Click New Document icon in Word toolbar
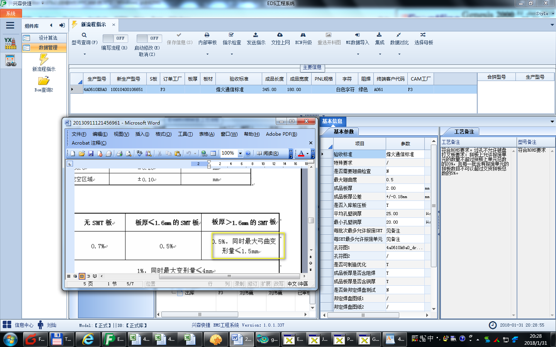This screenshot has width=556, height=347. point(73,153)
